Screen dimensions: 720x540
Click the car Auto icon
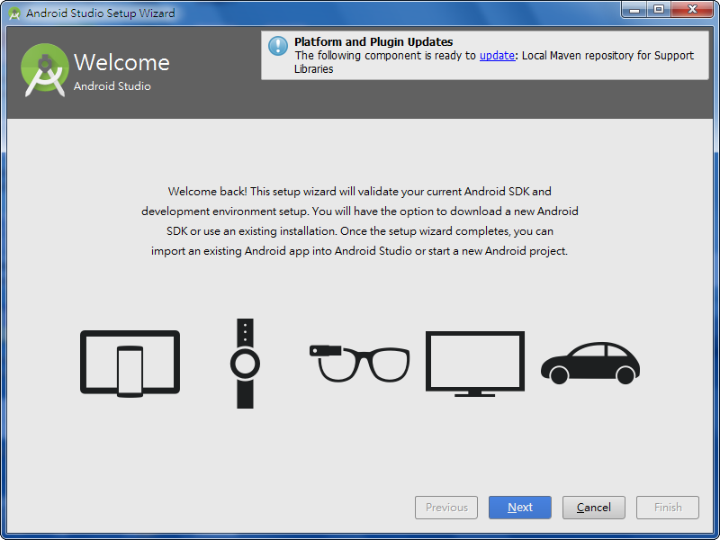click(590, 364)
